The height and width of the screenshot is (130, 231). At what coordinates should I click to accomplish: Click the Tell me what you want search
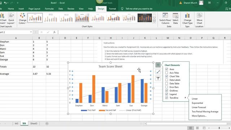coord(139,9)
